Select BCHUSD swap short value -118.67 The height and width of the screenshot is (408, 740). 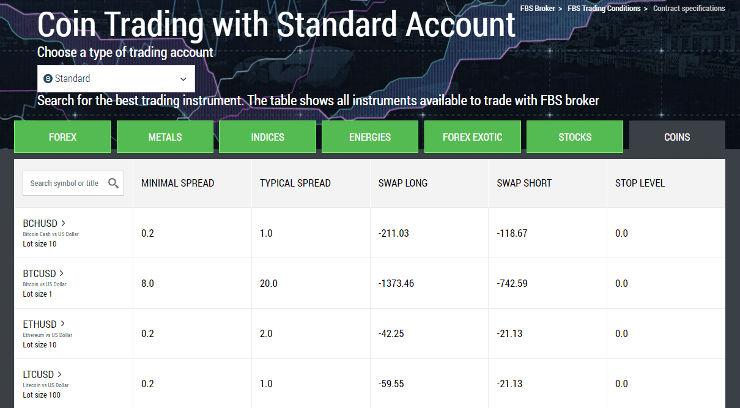coord(512,233)
